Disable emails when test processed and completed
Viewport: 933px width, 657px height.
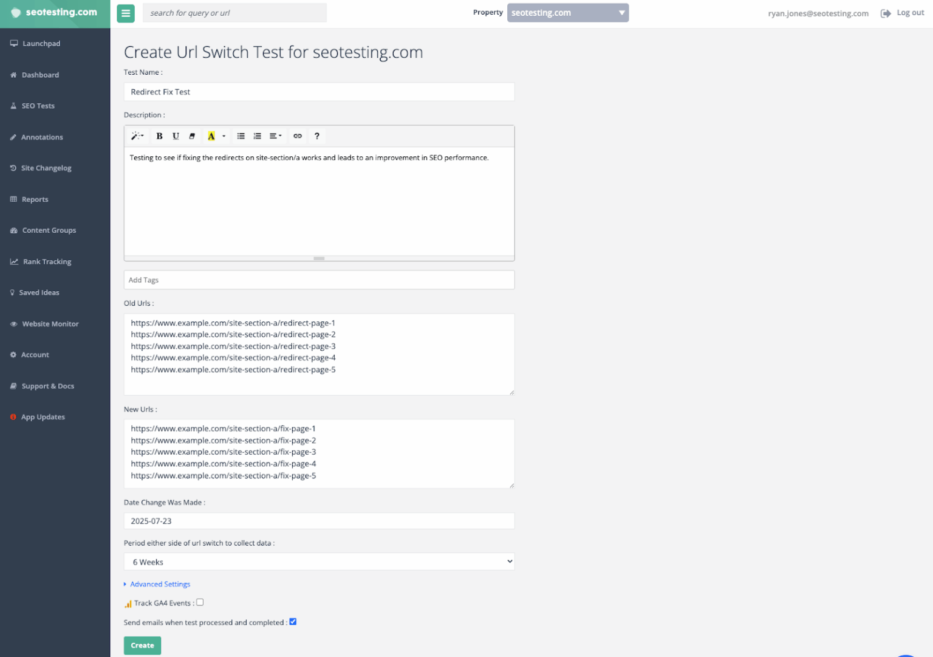293,621
